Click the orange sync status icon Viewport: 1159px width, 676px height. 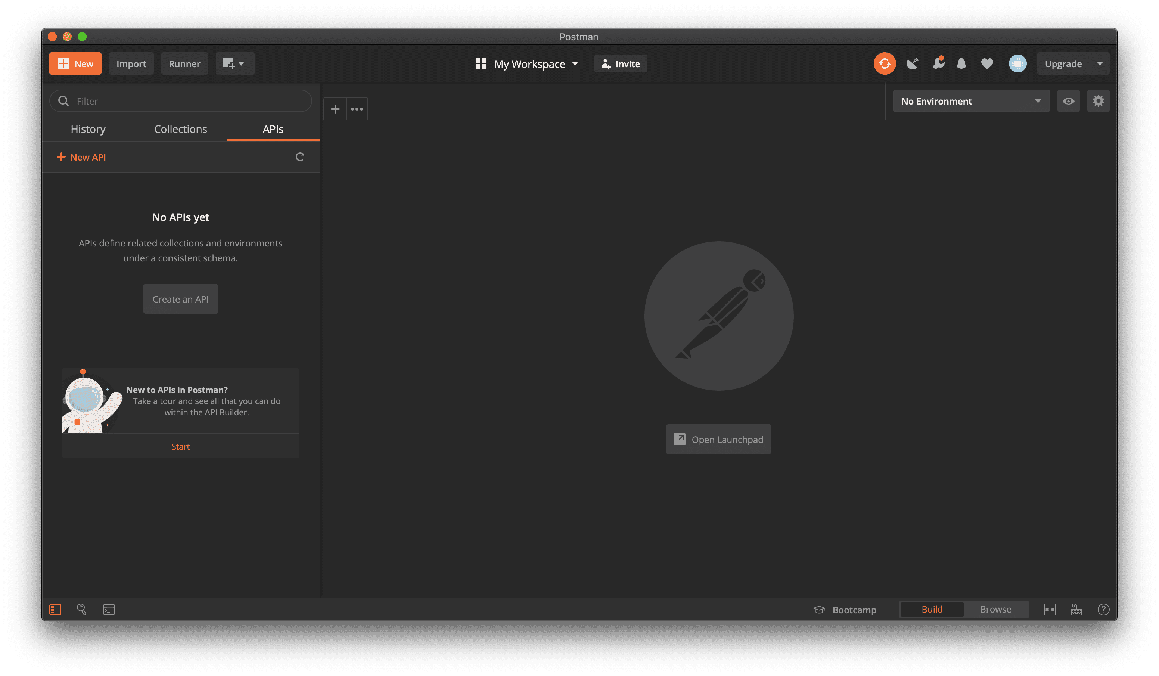click(x=885, y=64)
